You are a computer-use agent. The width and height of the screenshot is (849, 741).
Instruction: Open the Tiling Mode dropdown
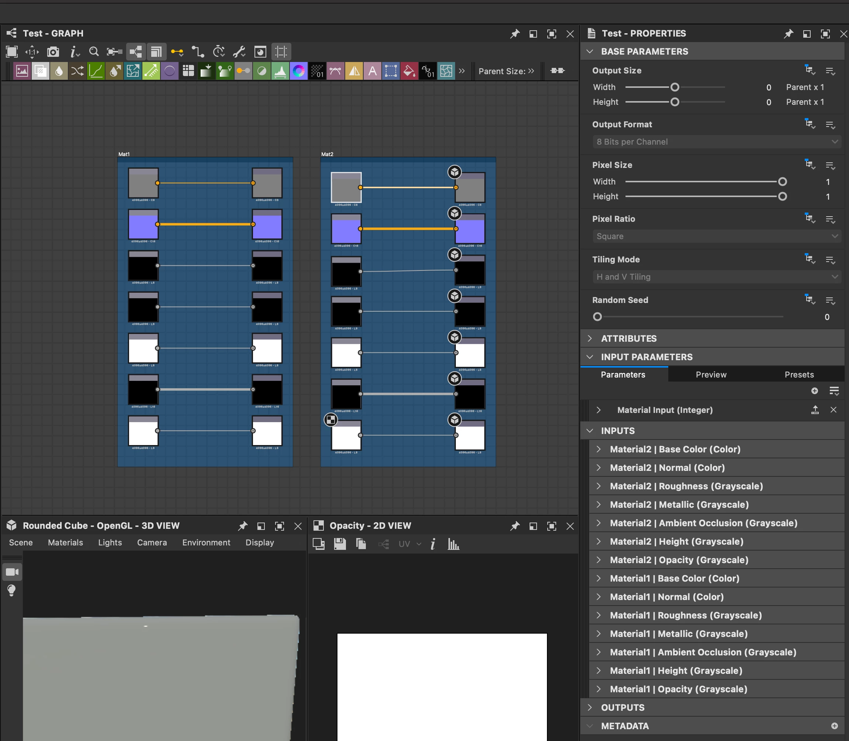(717, 277)
